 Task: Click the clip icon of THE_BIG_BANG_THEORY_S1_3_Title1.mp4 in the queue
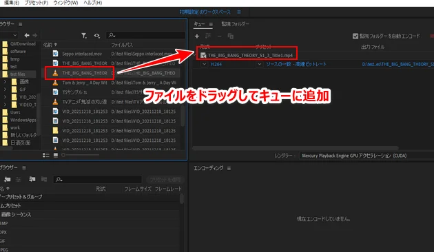(203, 55)
